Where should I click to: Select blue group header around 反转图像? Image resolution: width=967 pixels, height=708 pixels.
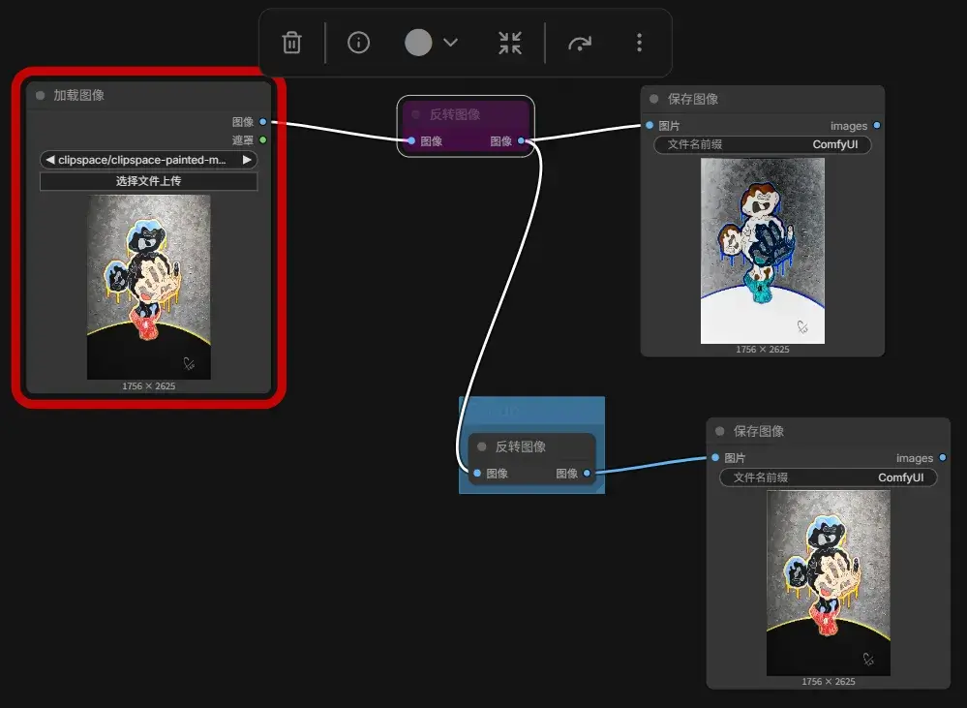click(x=531, y=409)
